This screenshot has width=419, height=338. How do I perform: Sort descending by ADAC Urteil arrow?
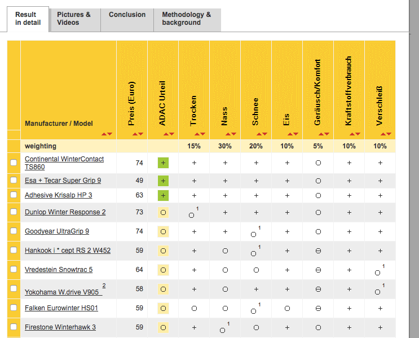[x=171, y=134]
